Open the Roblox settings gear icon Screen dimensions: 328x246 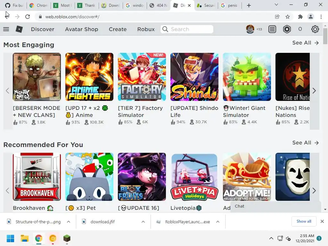[315, 29]
